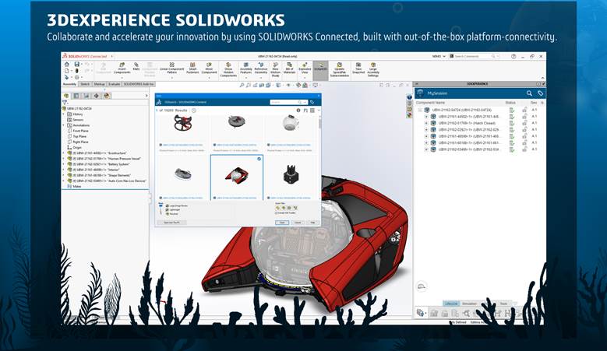Screen dimensions: 607x351
Task: Collapse the UBW-21162-04724 root in MySession
Action: [421, 110]
